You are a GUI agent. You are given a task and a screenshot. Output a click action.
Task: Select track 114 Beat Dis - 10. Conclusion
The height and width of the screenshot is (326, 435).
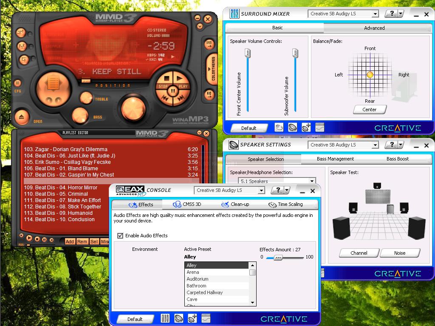coord(67,219)
